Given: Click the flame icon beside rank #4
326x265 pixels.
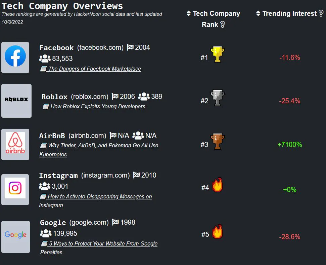Looking at the screenshot, I should [217, 185].
